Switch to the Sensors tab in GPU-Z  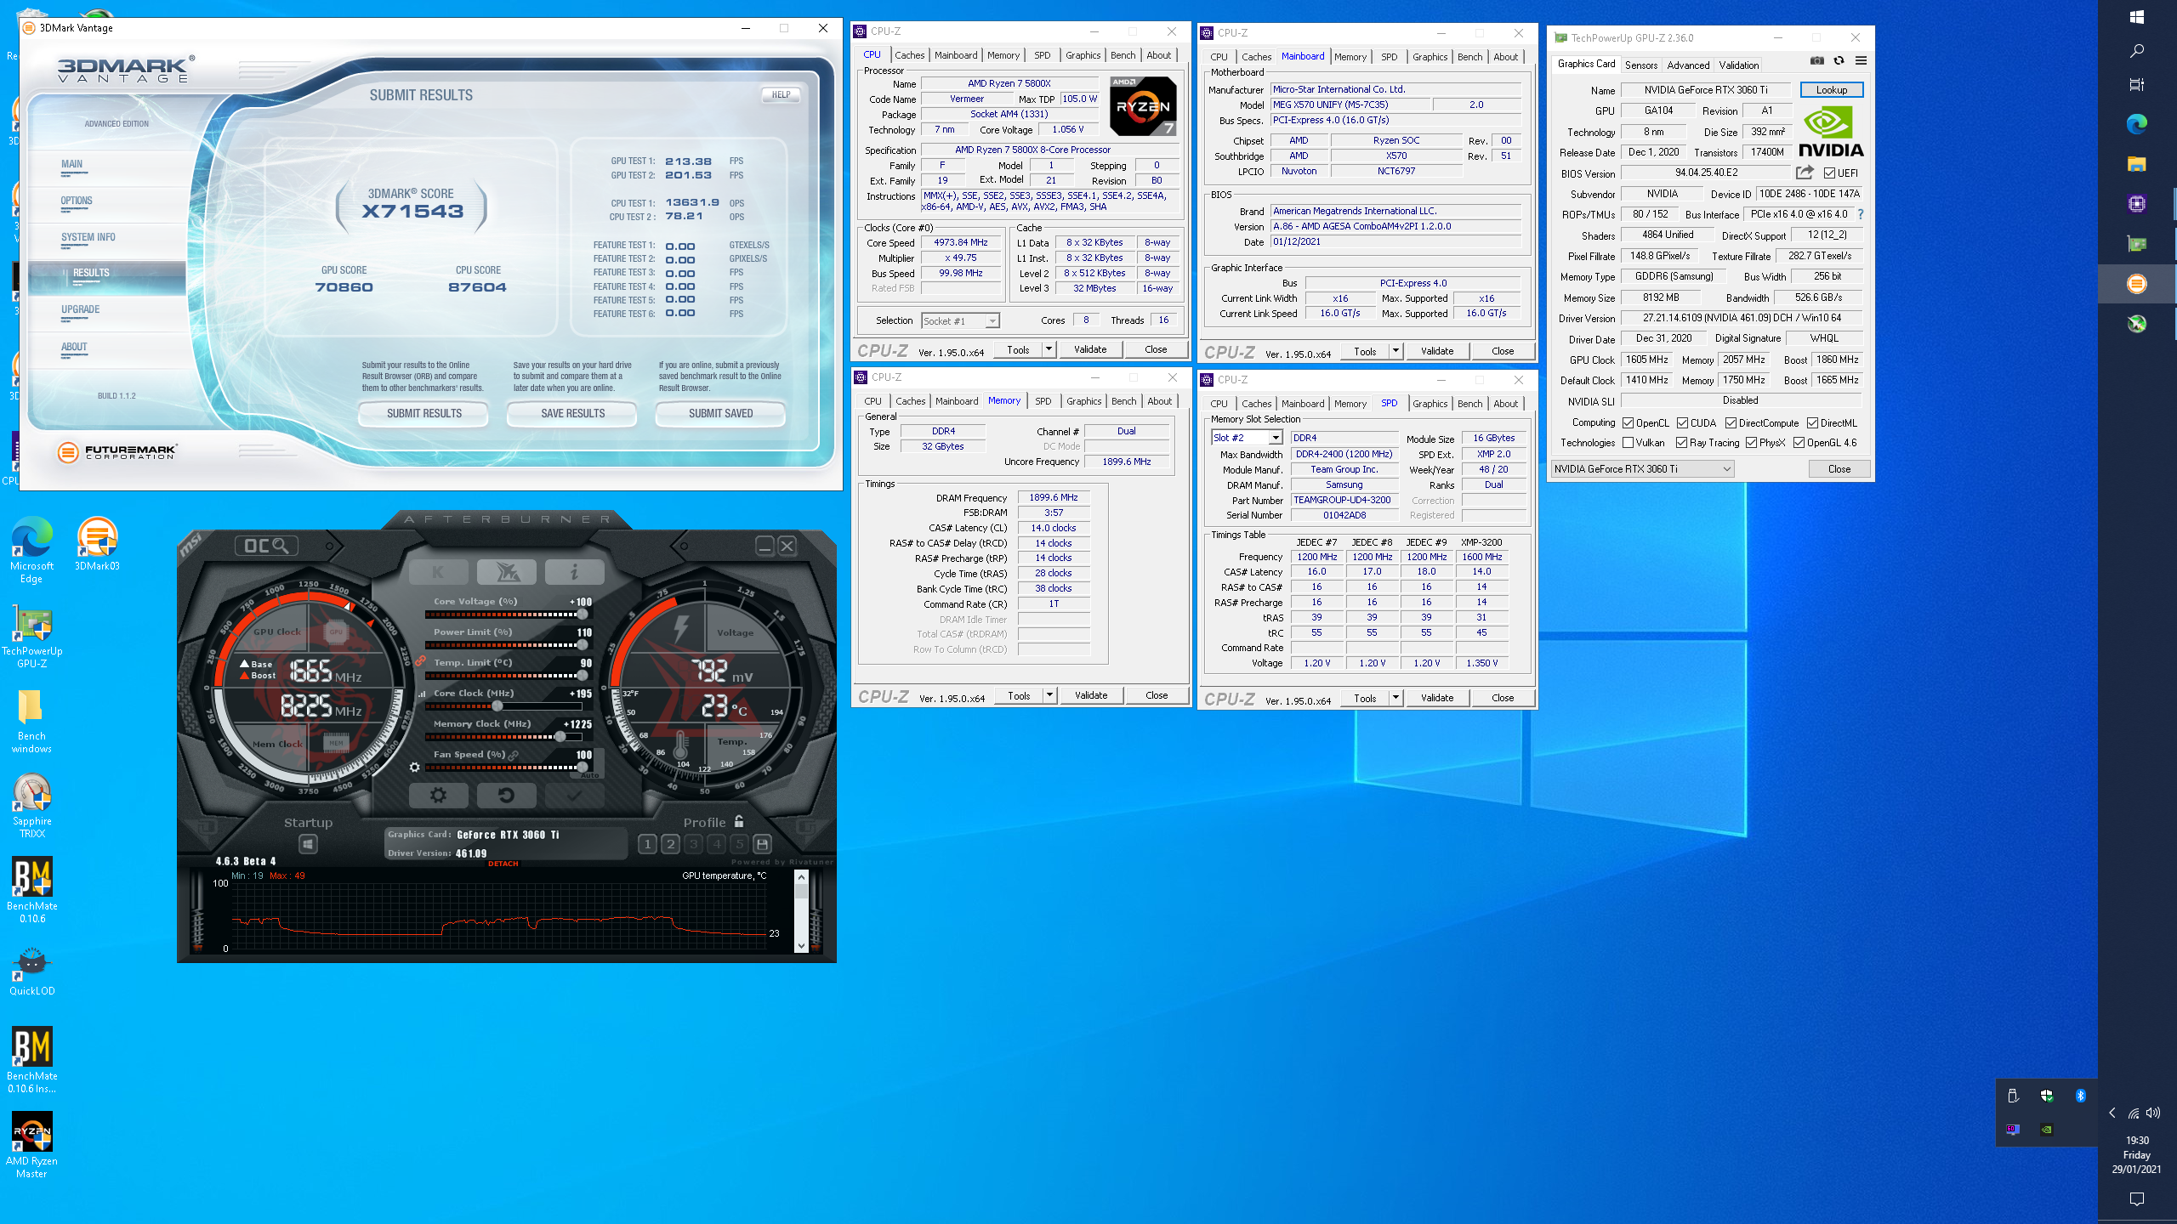click(1640, 65)
